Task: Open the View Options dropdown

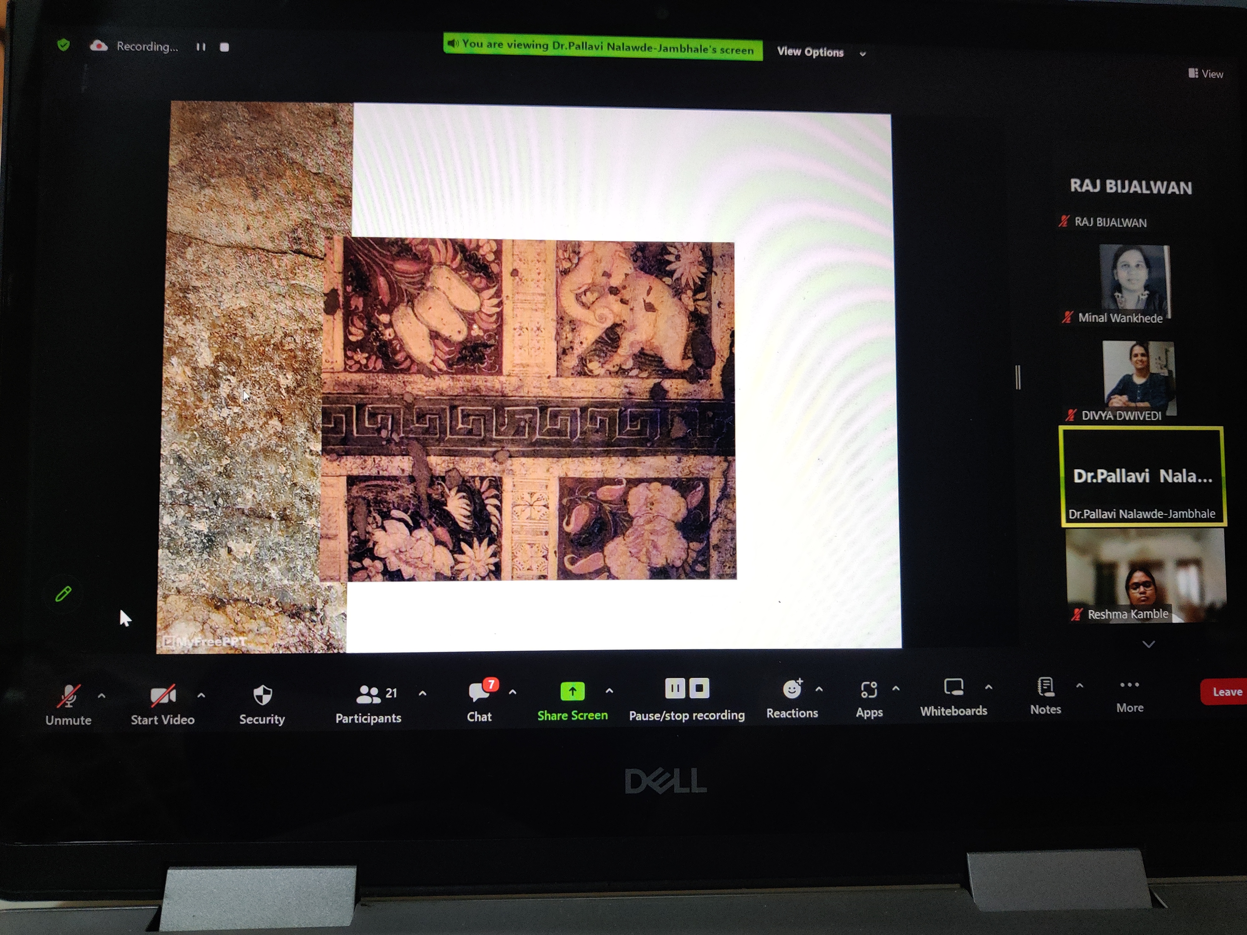Action: [821, 52]
